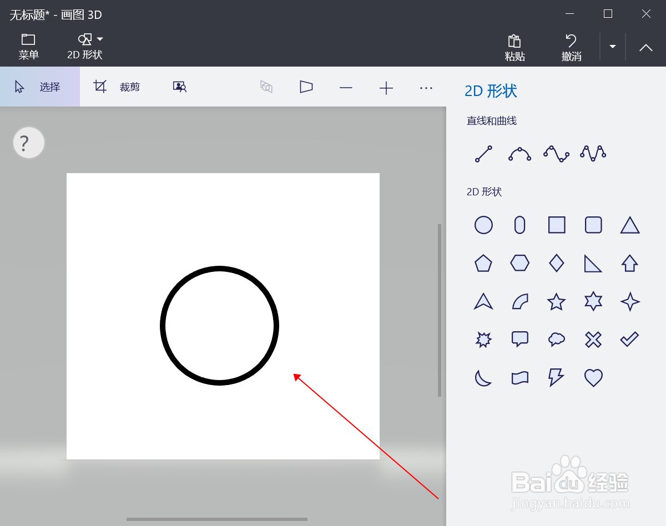Choose the crescent moon shape
The height and width of the screenshot is (526, 666).
click(x=483, y=377)
